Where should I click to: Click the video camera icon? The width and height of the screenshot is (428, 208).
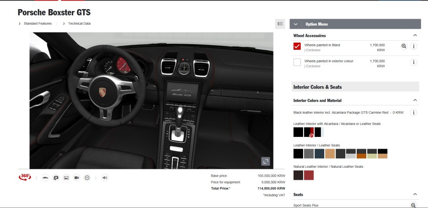[77, 178]
